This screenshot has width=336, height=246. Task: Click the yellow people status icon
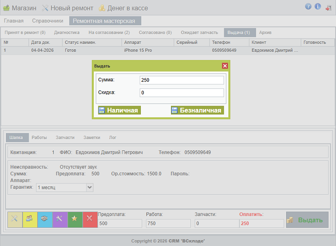click(x=30, y=219)
